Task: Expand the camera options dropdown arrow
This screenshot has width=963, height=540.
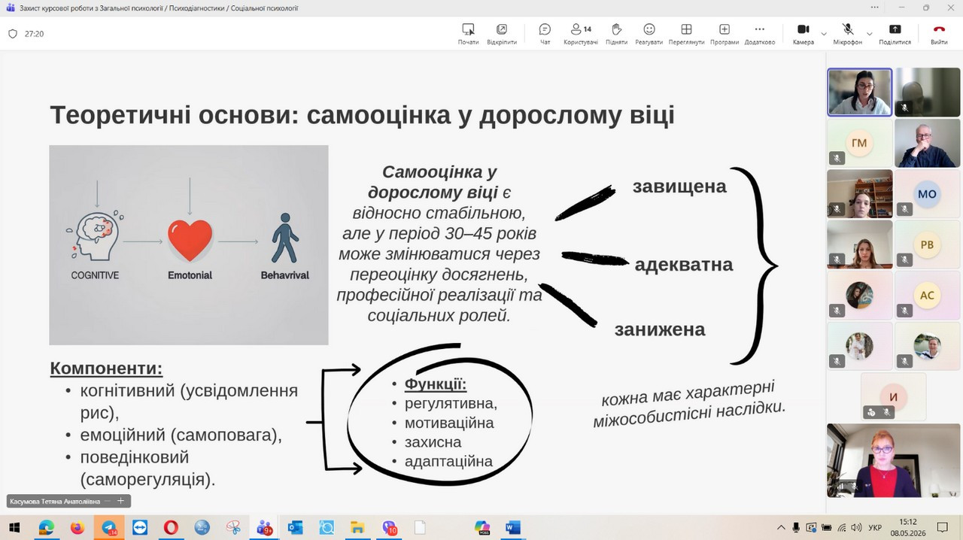Action: (x=824, y=34)
